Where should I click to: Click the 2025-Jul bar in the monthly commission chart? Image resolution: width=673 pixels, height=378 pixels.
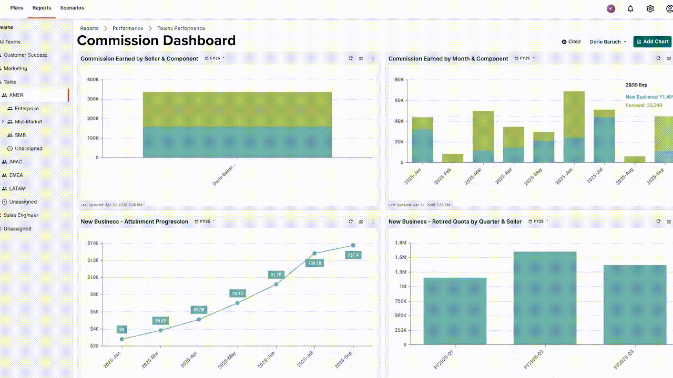(x=604, y=136)
